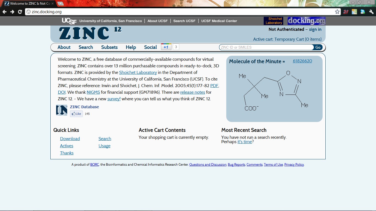Click the blue S extension icon
Image resolution: width=376 pixels, height=211 pixels.
[x=363, y=12]
